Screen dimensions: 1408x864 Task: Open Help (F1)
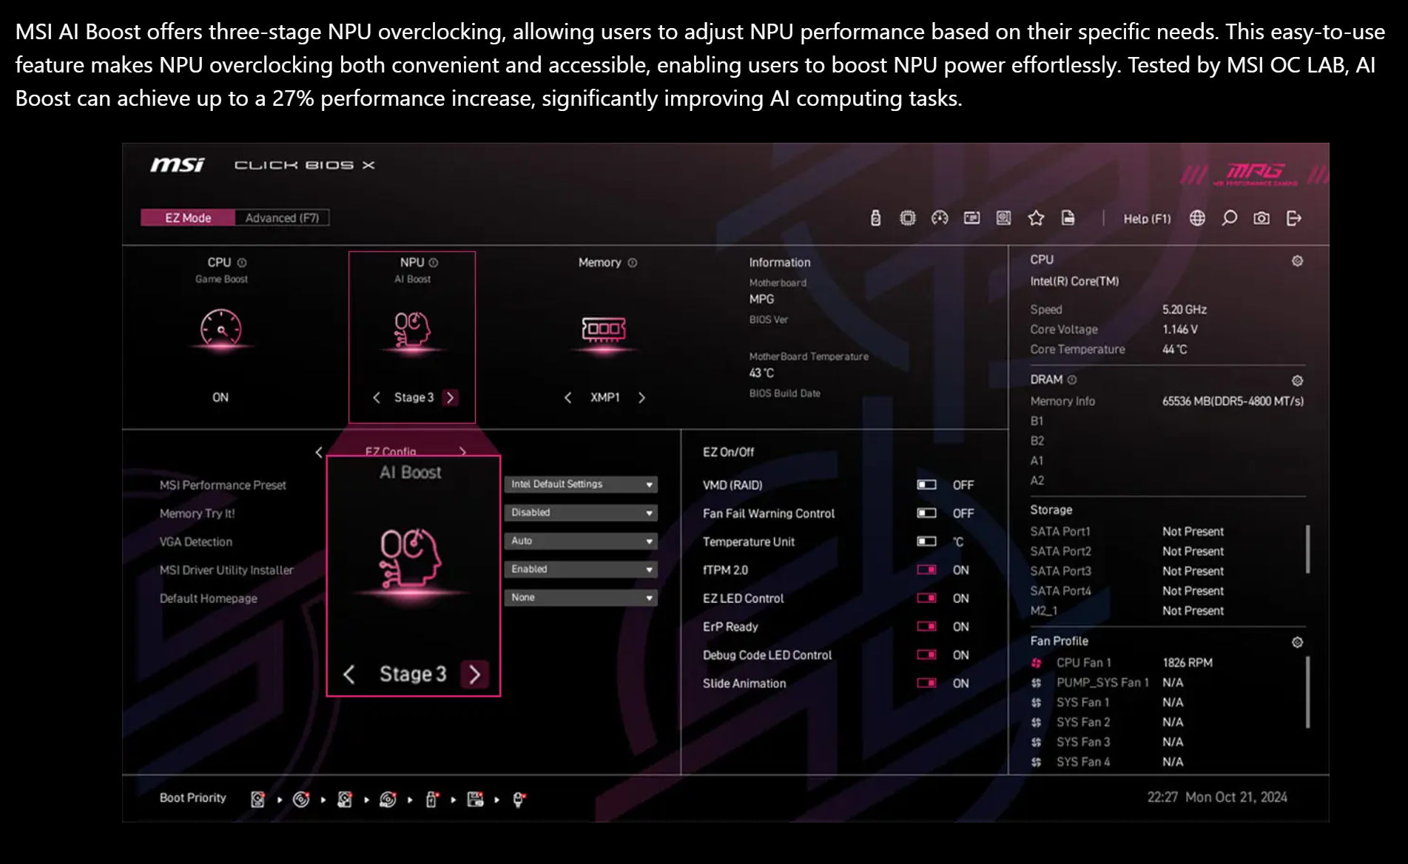point(1147,218)
